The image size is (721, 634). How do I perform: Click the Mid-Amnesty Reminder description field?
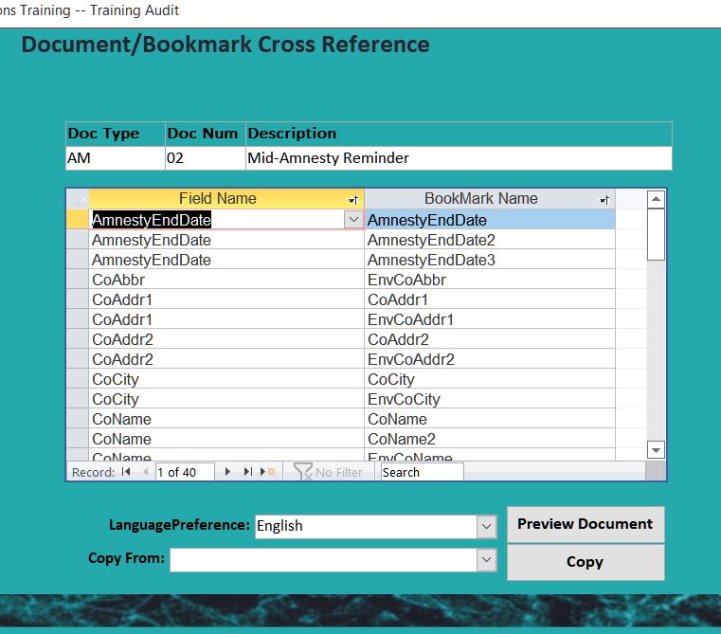[x=459, y=158]
